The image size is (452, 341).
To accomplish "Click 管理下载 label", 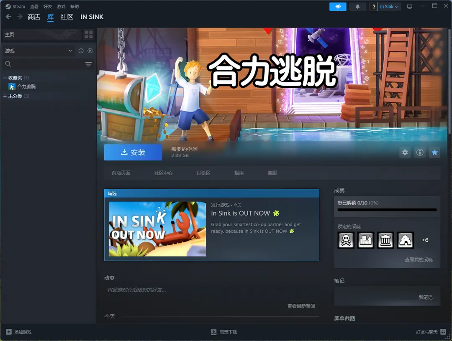I will (229, 332).
